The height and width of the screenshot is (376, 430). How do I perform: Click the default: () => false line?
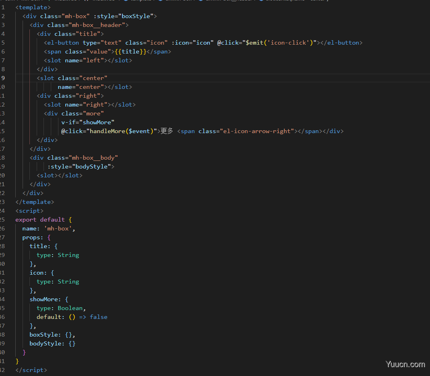72,317
